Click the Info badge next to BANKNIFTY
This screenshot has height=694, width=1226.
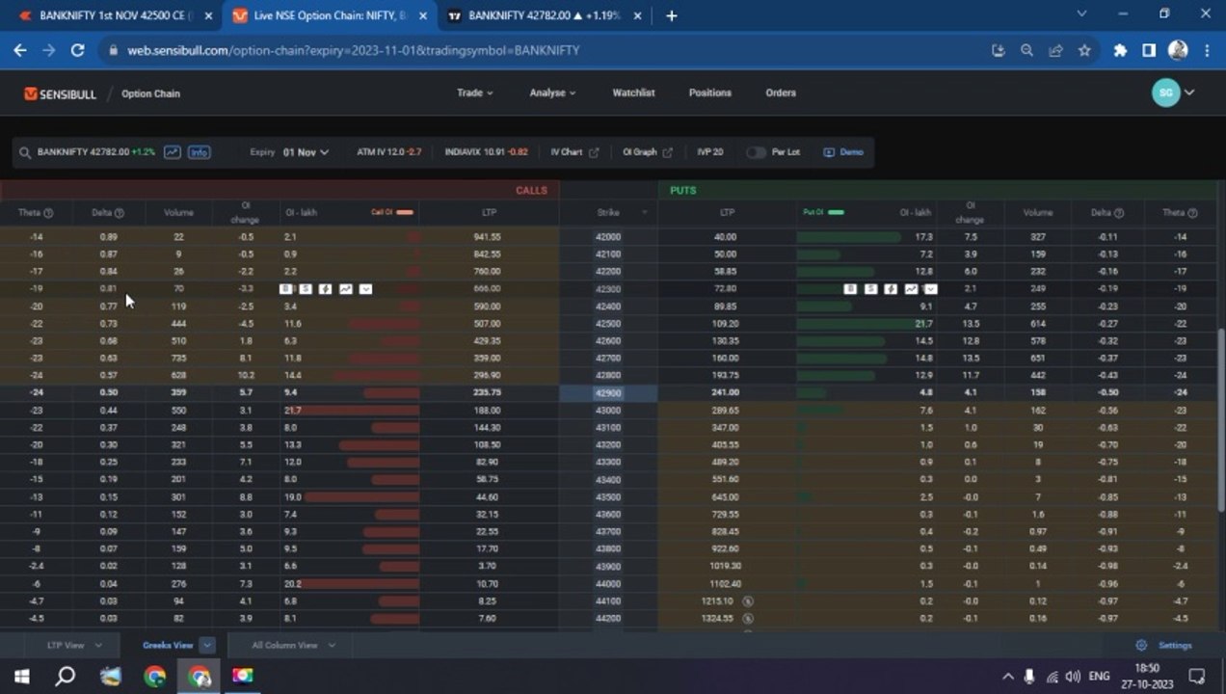coord(199,152)
